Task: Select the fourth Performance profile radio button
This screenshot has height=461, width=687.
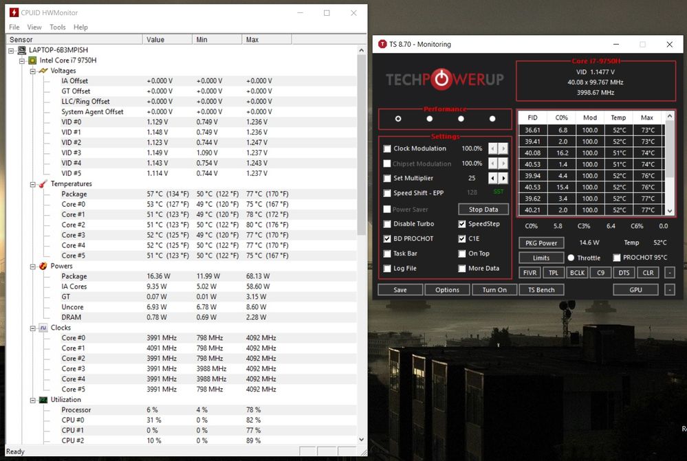Action: 492,119
